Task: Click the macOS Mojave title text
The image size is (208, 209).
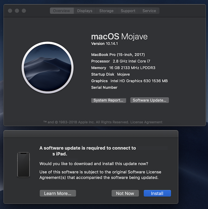Action: tap(119, 37)
